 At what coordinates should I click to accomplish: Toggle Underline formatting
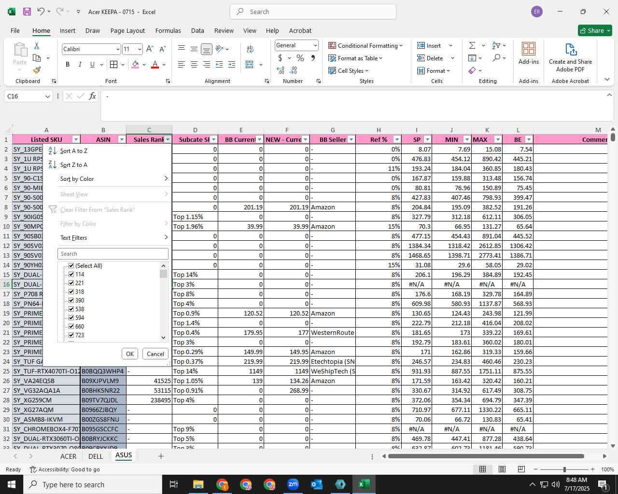pos(92,64)
